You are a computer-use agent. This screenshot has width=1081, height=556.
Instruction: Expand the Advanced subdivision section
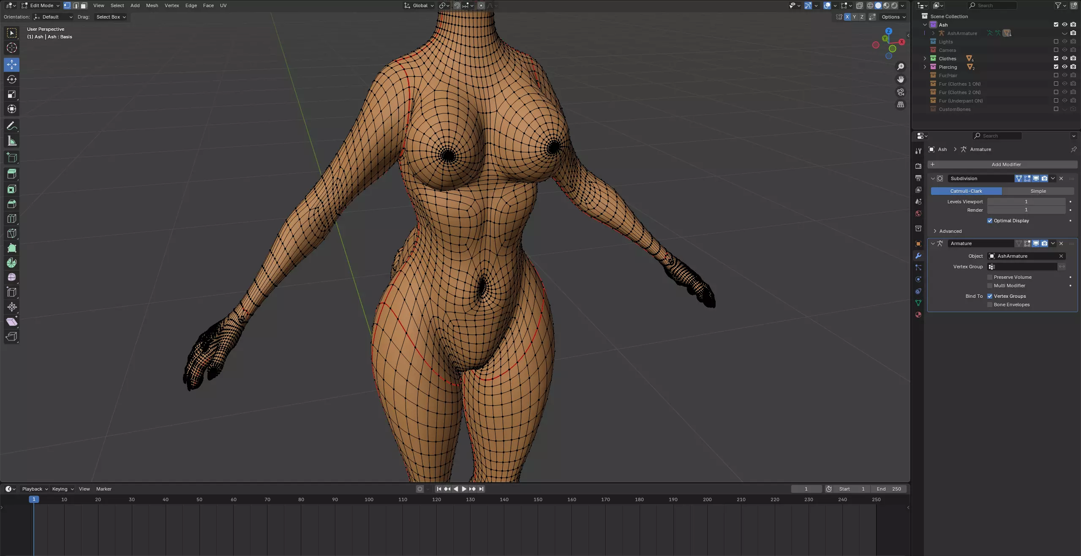(x=935, y=231)
